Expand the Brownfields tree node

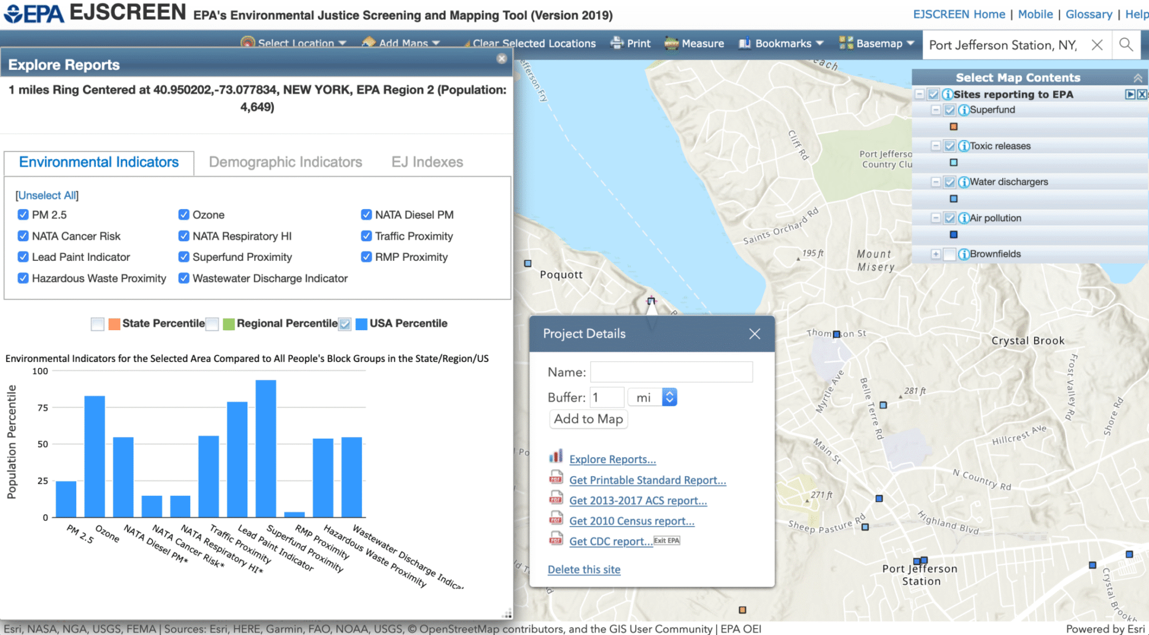[935, 254]
